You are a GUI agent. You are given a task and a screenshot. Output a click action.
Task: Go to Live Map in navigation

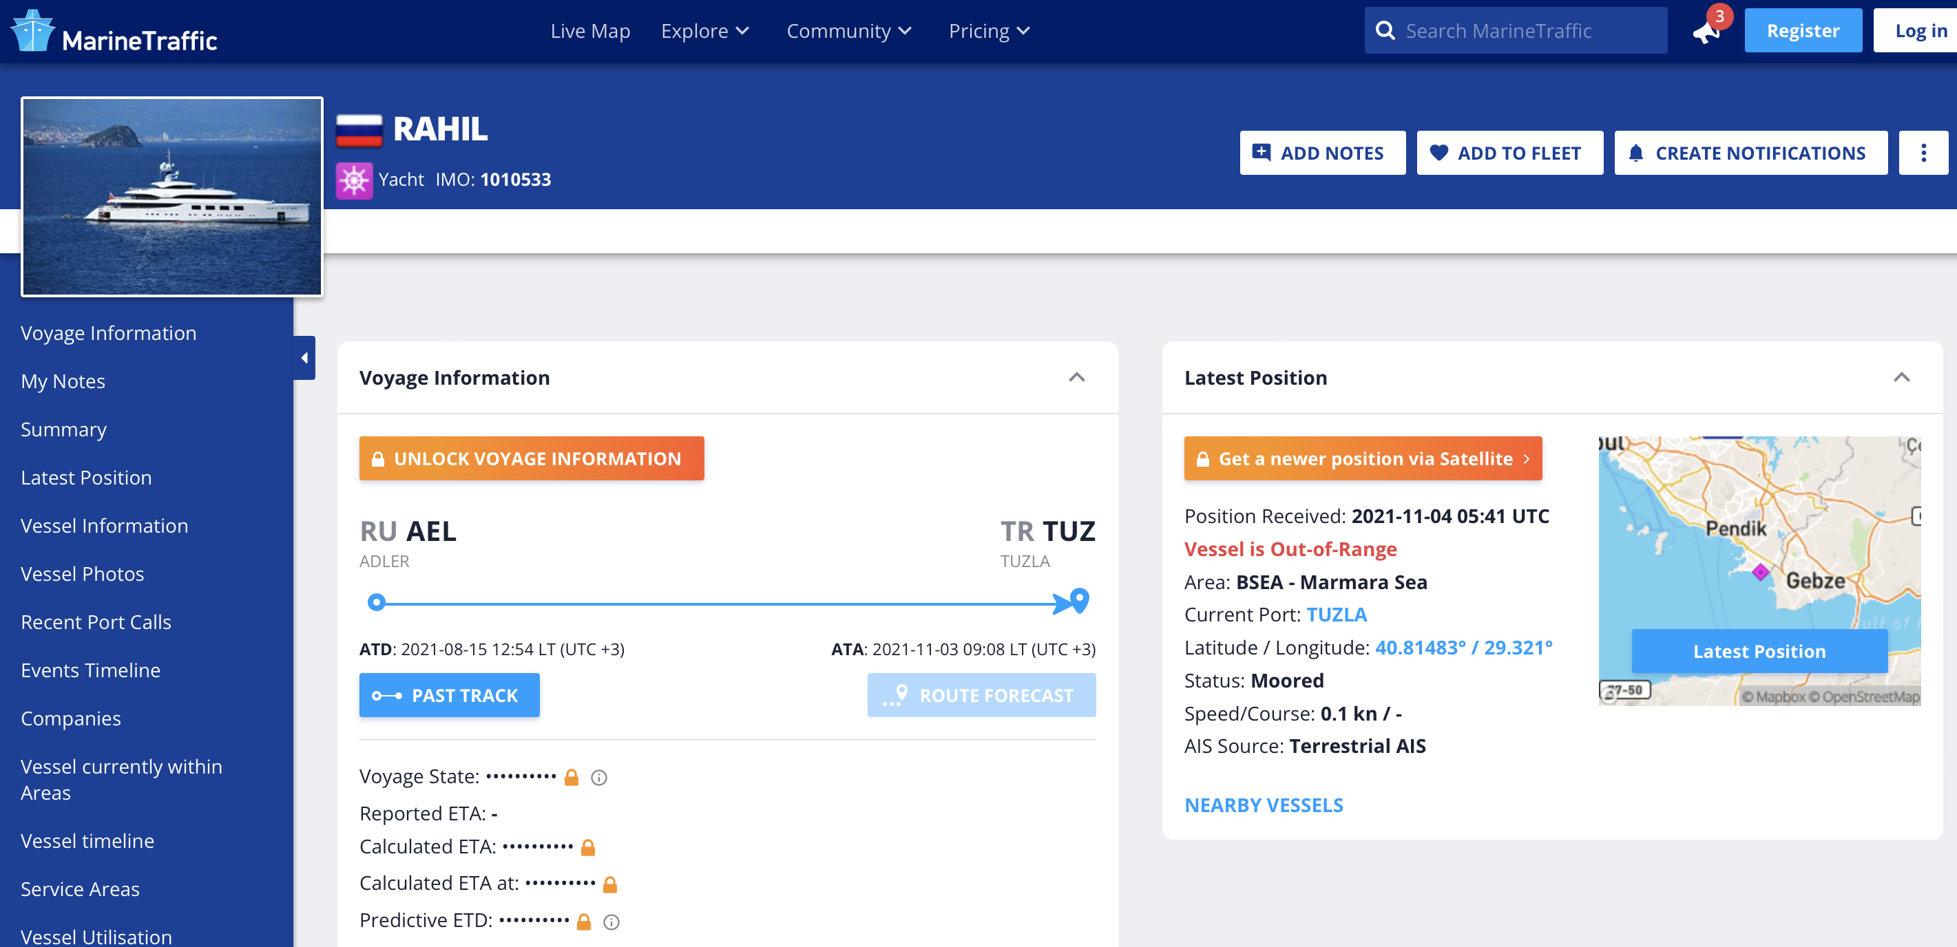point(589,31)
